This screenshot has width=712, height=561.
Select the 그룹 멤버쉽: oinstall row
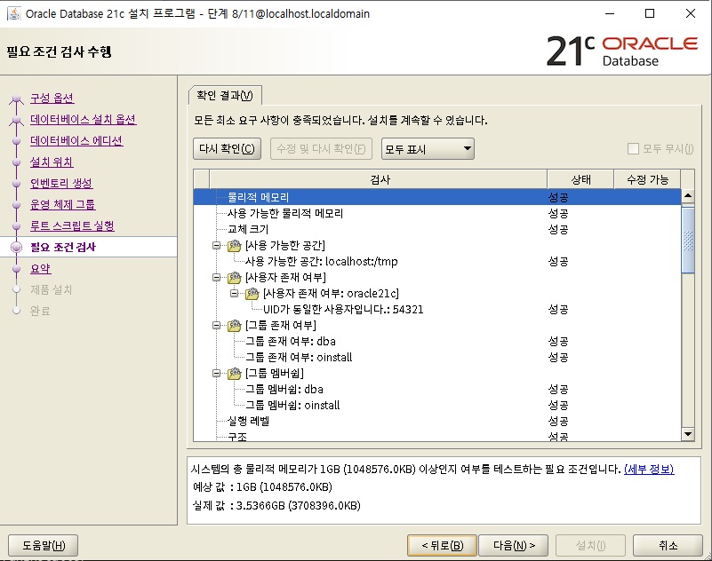(x=437, y=406)
